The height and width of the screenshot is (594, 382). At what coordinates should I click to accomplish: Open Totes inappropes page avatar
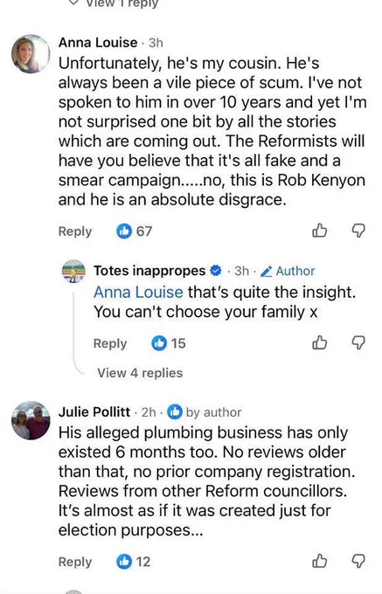(74, 272)
